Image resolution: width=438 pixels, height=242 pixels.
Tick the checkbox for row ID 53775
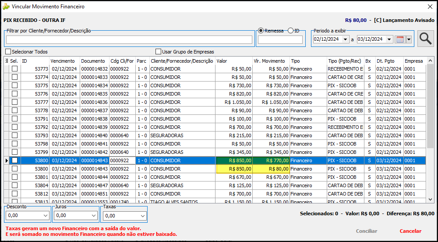point(14,85)
